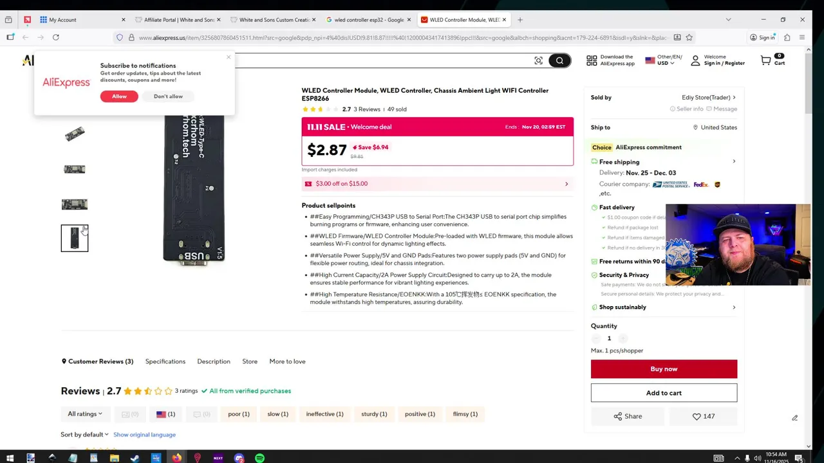Click the sidebar toggle icon in Firefox
Viewport: 824px width, 463px height.
point(10,37)
